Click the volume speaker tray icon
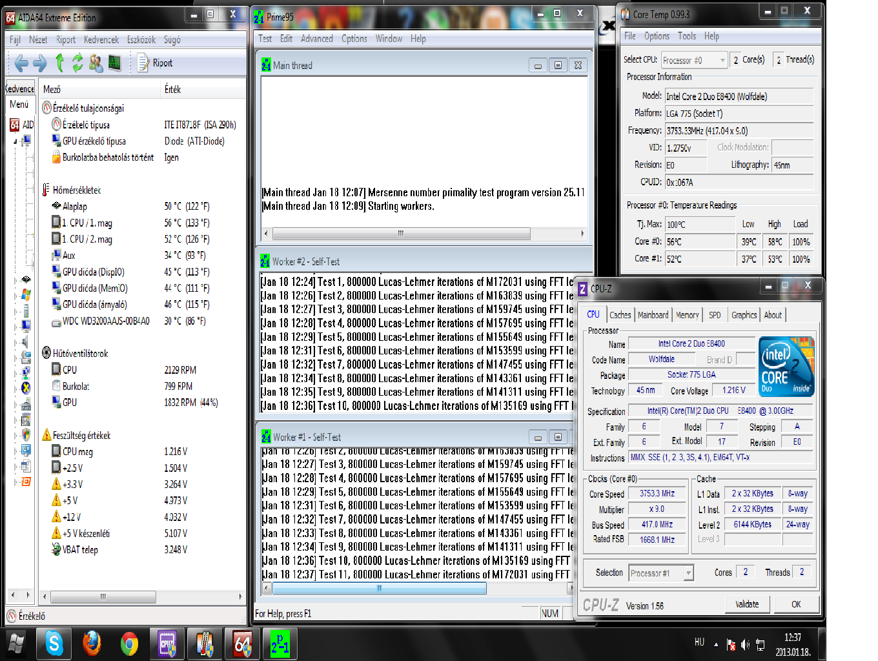Viewport: 878px width, 661px height. pyautogui.click(x=745, y=644)
